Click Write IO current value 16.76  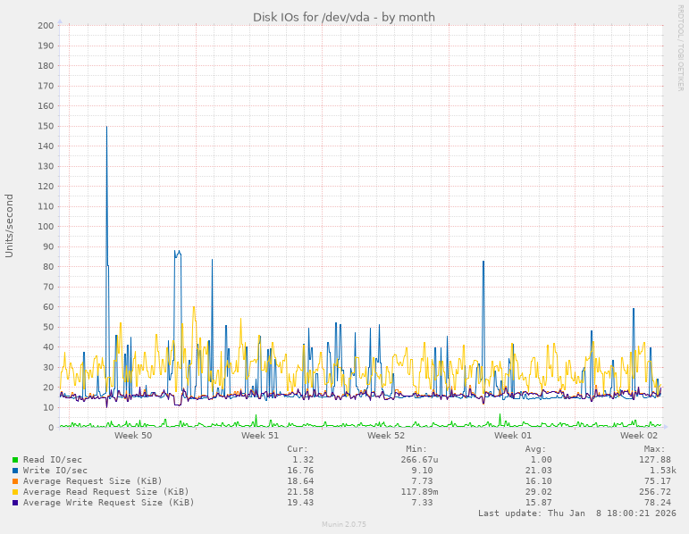click(x=300, y=471)
